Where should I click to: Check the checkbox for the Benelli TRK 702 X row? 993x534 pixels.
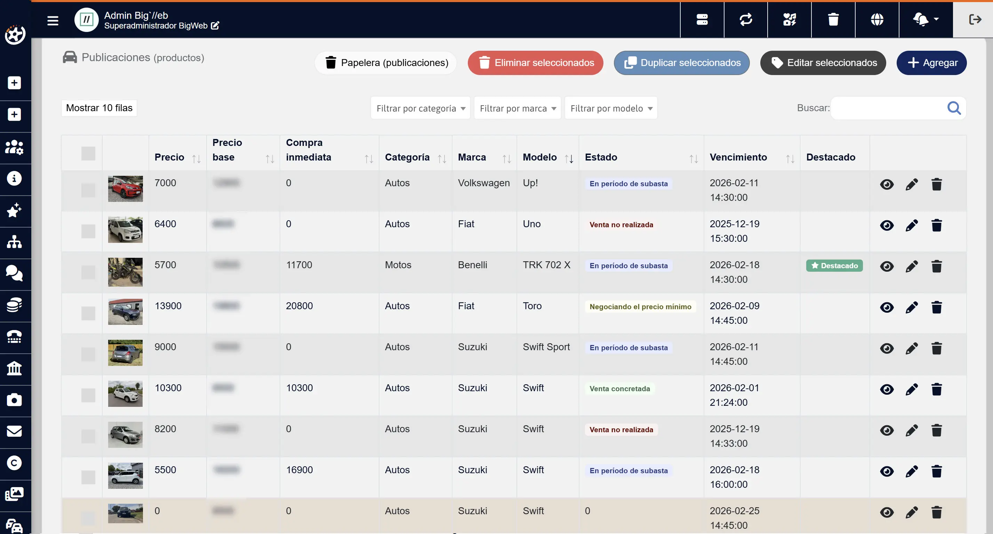(88, 272)
